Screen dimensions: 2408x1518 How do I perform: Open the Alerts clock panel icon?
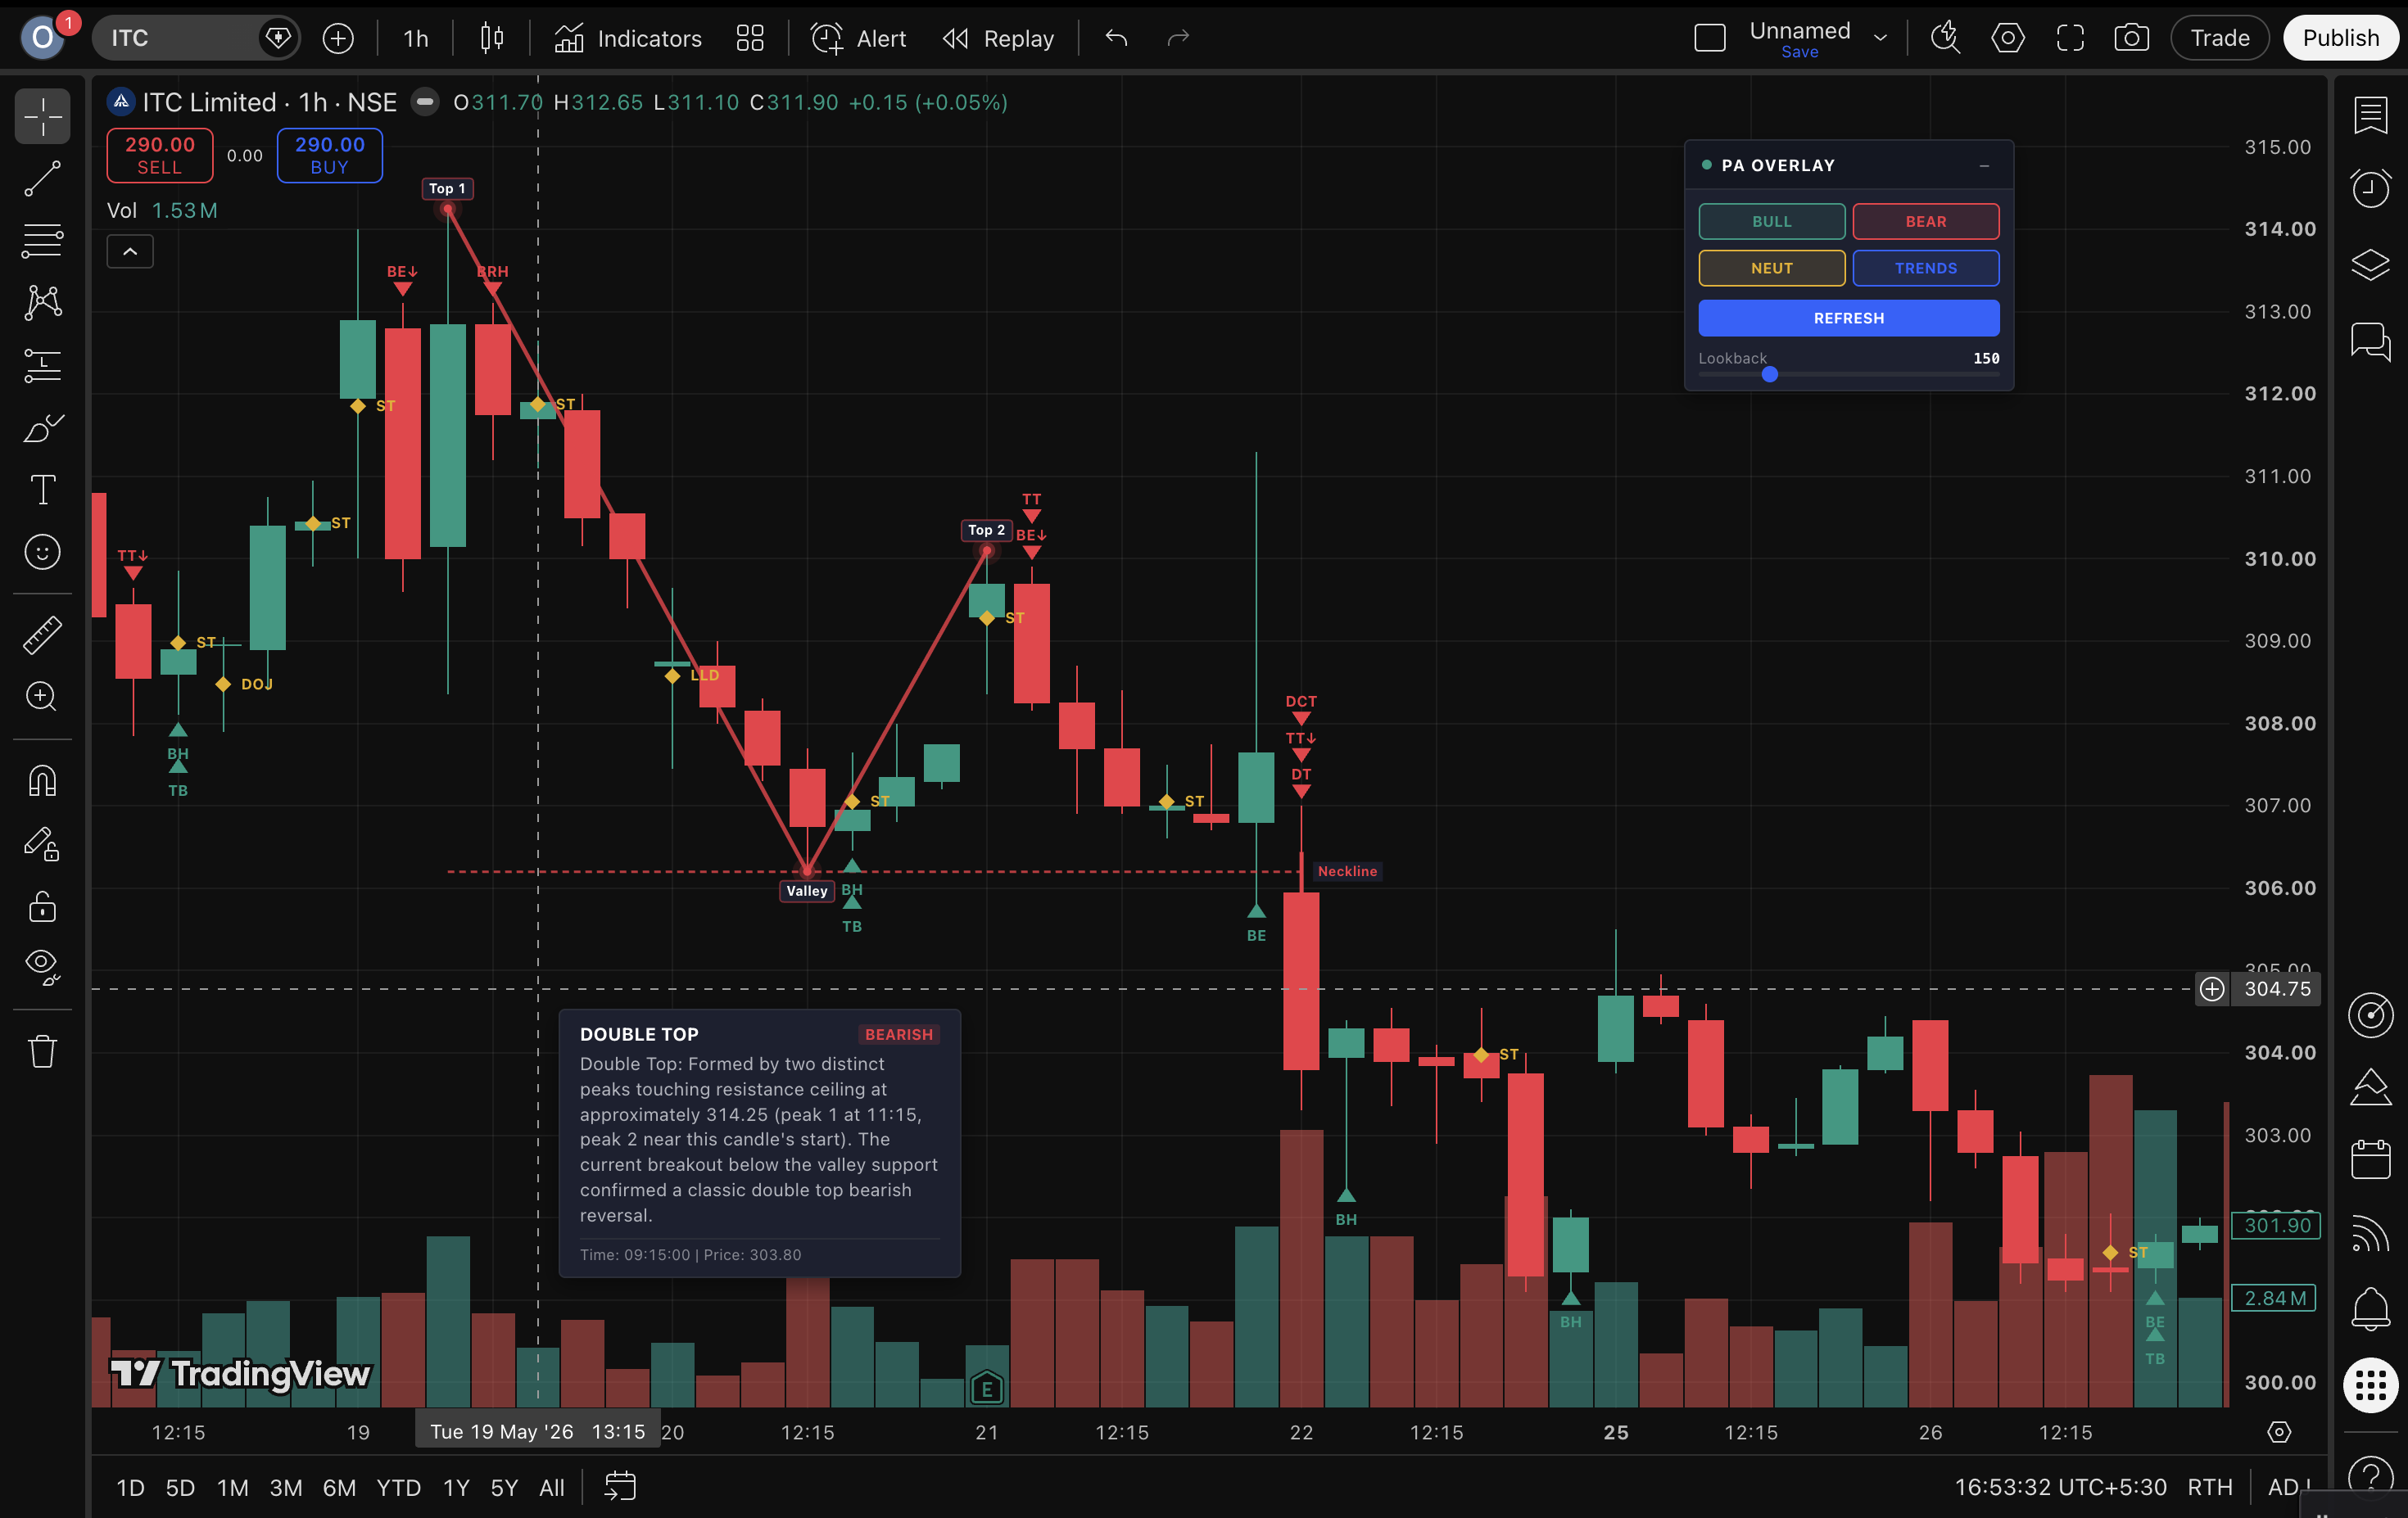(x=2370, y=187)
